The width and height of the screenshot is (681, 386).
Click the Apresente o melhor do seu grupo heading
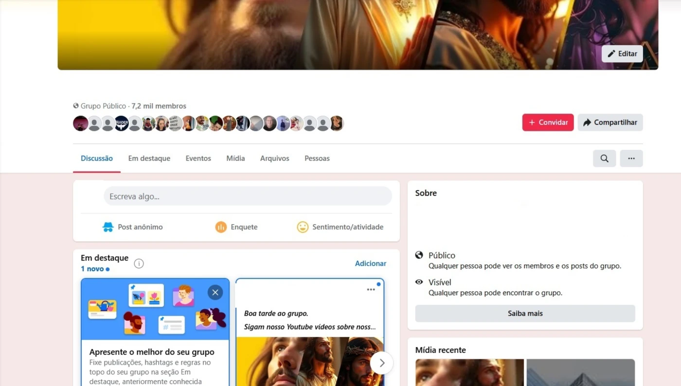[x=152, y=352]
